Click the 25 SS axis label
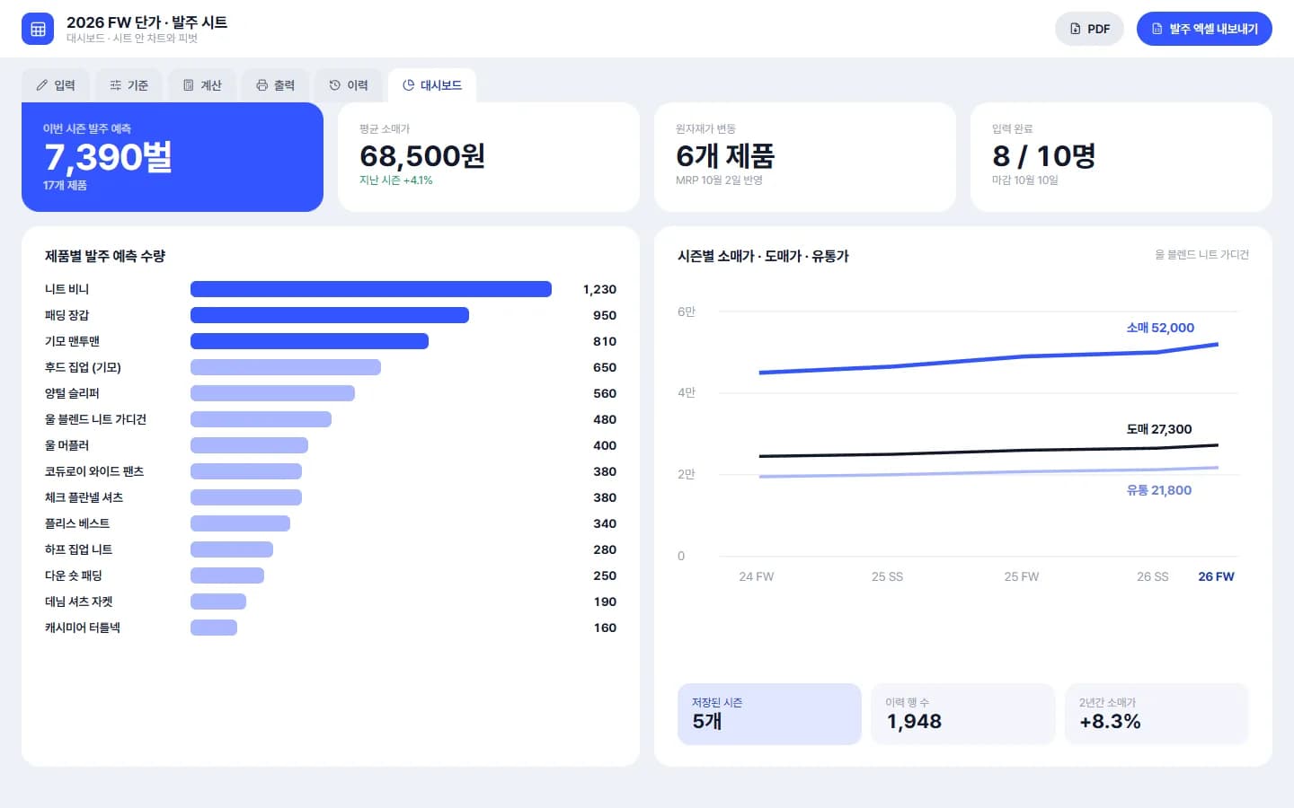Image resolution: width=1294 pixels, height=808 pixels. (x=887, y=576)
